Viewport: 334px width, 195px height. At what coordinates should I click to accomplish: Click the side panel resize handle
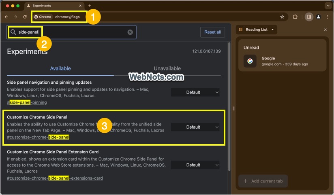233,109
